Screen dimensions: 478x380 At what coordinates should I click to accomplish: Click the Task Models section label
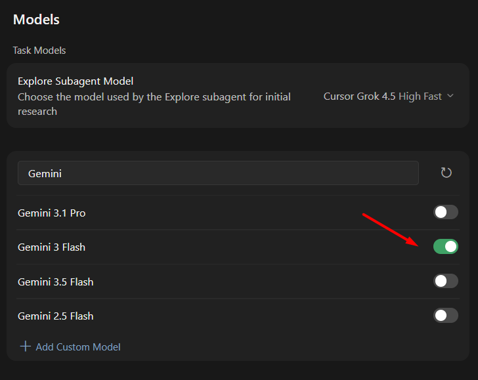coord(39,51)
